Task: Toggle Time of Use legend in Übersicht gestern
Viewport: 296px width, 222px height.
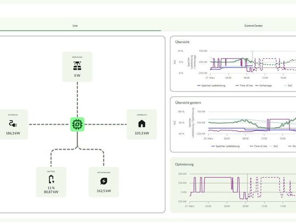Action: click(x=258, y=146)
